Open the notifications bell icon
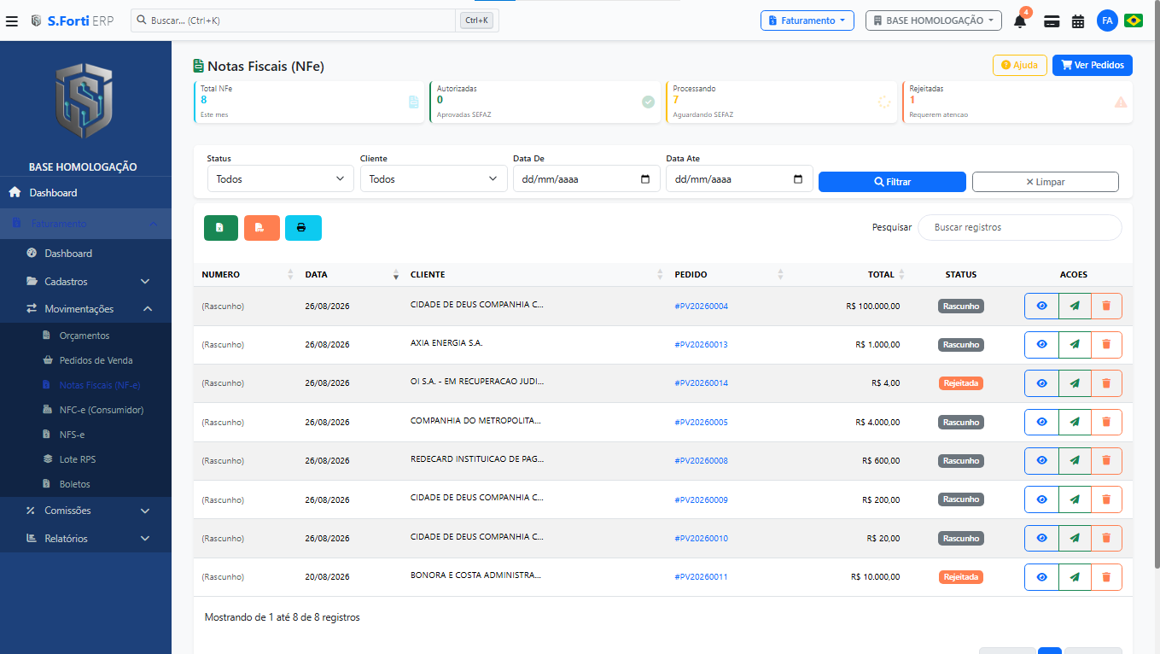This screenshot has width=1160, height=654. coord(1020,21)
